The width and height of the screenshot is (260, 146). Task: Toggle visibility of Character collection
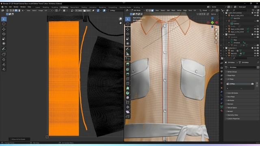[255, 34]
